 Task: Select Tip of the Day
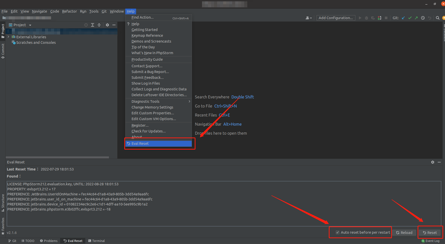tap(158, 47)
